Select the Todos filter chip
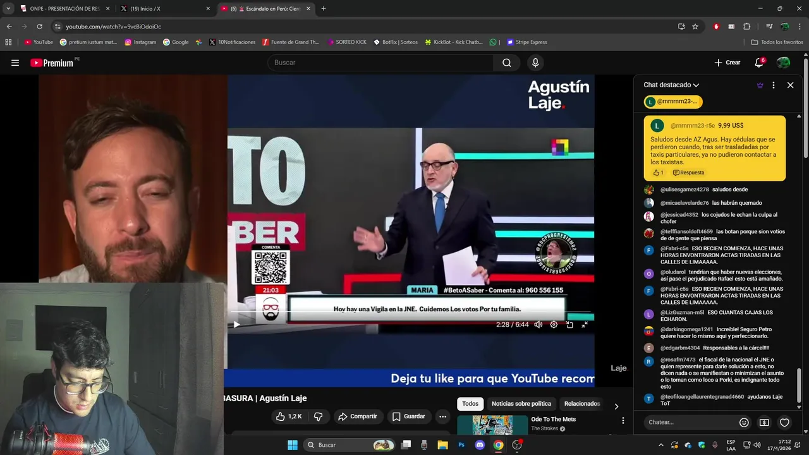The image size is (809, 455). click(x=470, y=404)
